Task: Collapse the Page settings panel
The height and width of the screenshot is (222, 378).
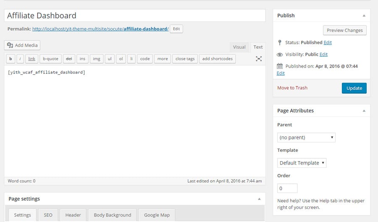Action: click(x=260, y=199)
